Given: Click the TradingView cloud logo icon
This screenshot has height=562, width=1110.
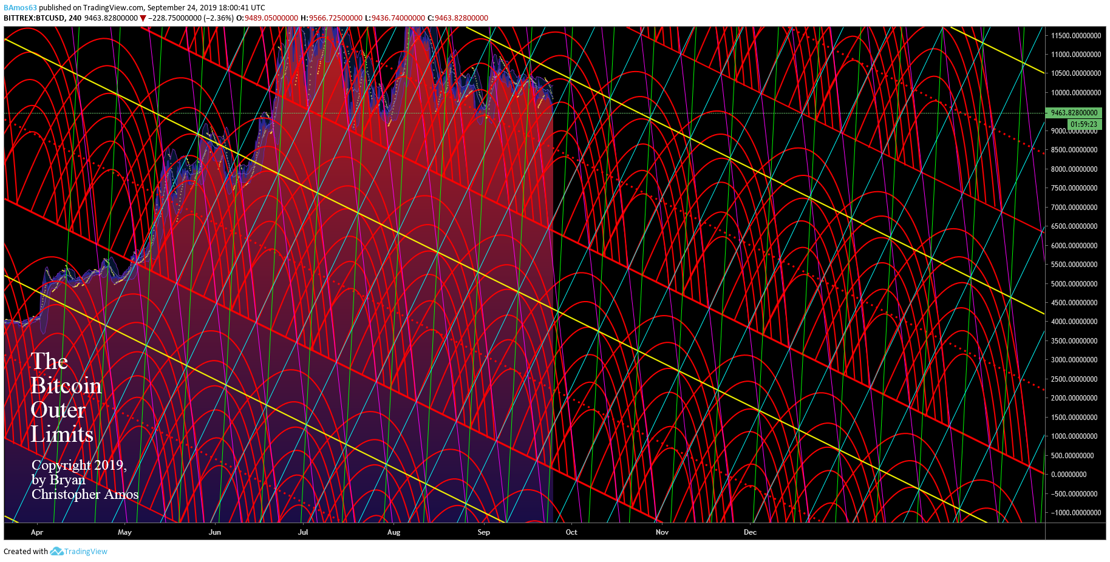Looking at the screenshot, I should click(56, 551).
